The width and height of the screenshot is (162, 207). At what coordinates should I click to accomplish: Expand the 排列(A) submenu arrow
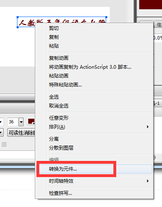[148, 127]
